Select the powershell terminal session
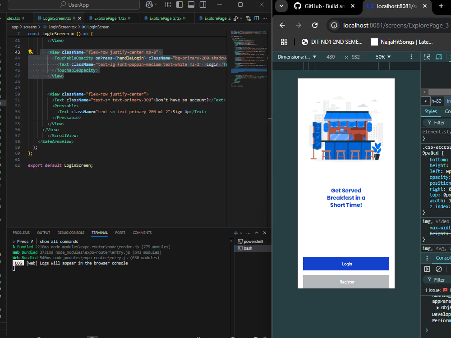451x338 pixels. (x=253, y=242)
